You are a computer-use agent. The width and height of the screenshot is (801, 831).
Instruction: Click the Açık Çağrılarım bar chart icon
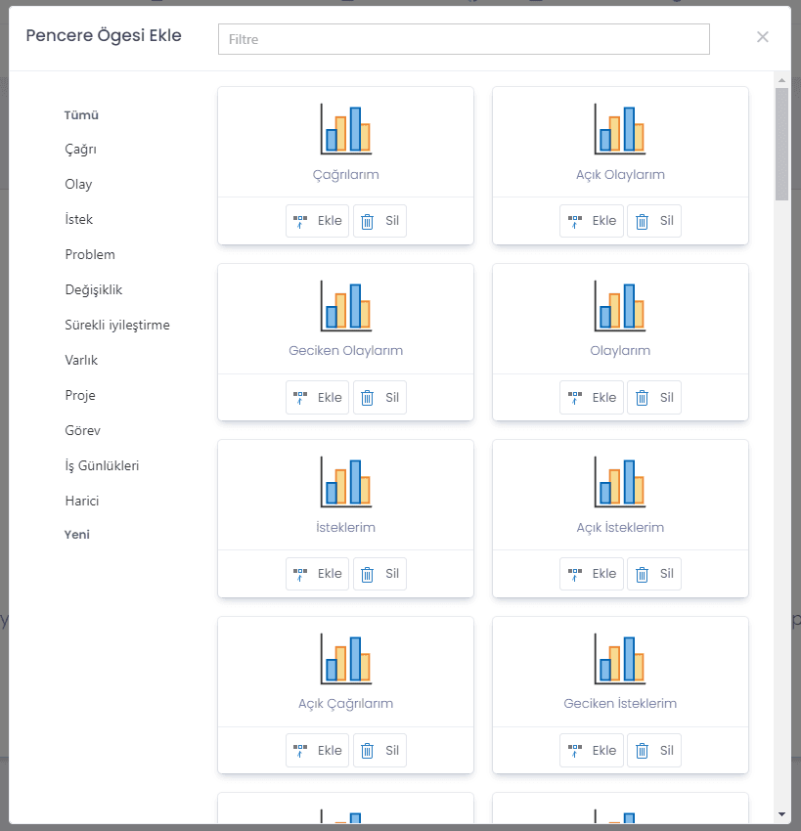pos(345,659)
